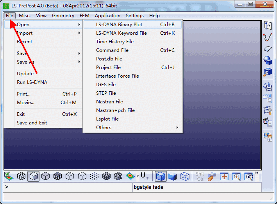Viewport: 277px width, 204px height.
Task: Click the U unreference icon
Action: click(x=145, y=176)
